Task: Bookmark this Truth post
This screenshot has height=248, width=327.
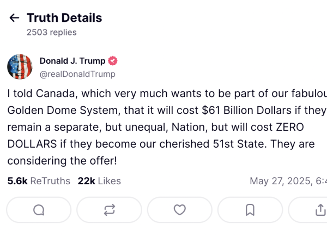Action: point(250,210)
